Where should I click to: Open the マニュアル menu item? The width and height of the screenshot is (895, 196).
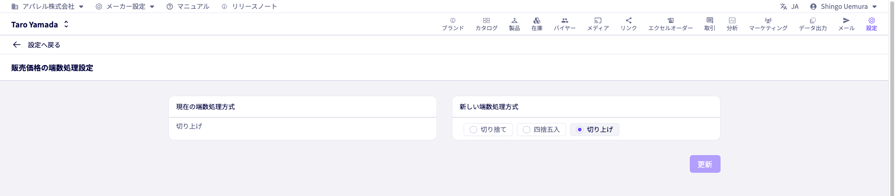click(188, 7)
